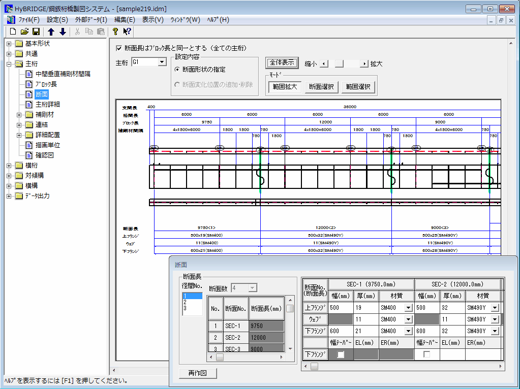Toggle the 断面長はブロック長と同一とする checkbox

119,48
